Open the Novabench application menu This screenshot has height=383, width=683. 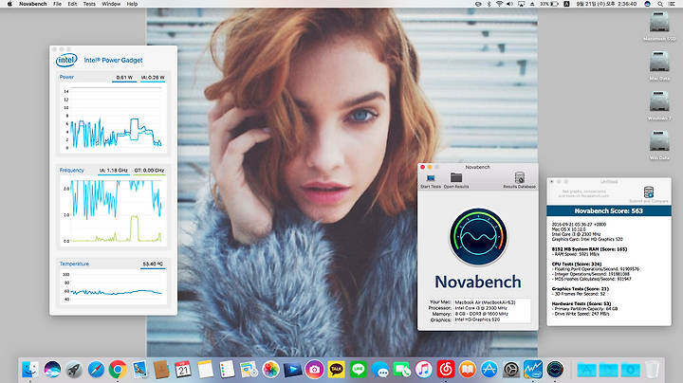32,4
